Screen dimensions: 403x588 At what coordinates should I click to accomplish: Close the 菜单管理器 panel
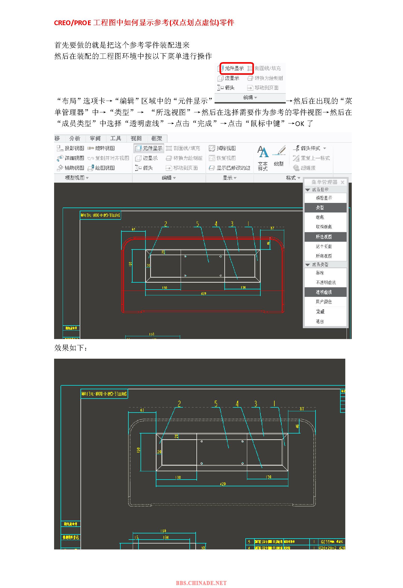point(342,182)
